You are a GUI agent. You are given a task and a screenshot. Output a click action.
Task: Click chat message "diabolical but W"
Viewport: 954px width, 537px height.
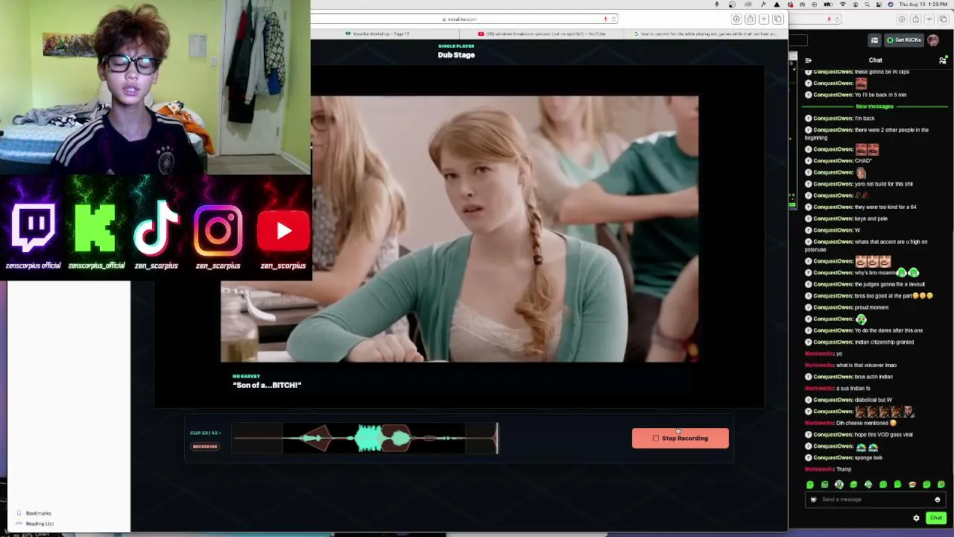[874, 401]
